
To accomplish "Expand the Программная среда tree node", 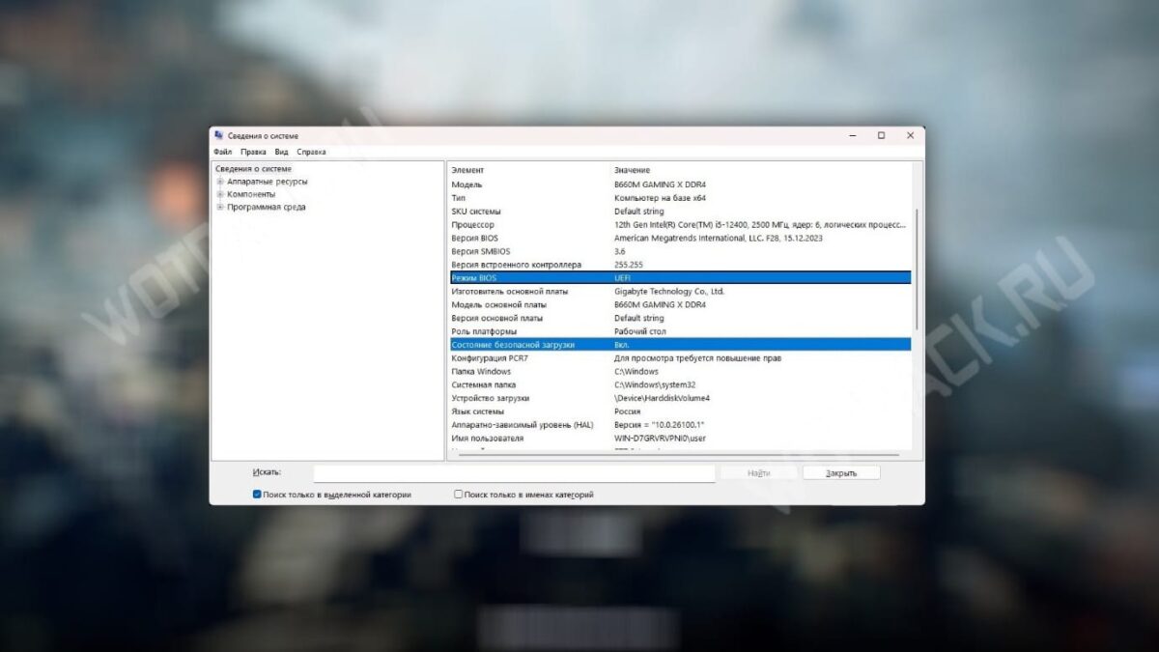I will coord(220,207).
